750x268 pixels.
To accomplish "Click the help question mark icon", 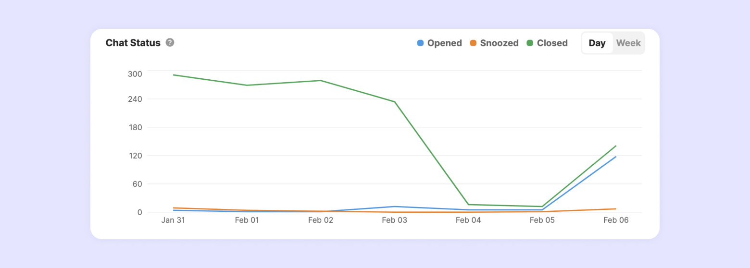I will tap(170, 42).
